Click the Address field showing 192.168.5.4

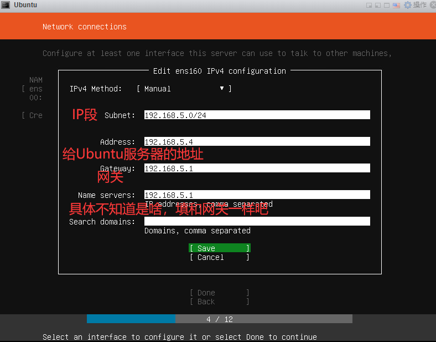[x=257, y=142]
